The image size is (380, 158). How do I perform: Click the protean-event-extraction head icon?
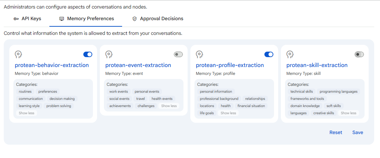click(x=109, y=55)
